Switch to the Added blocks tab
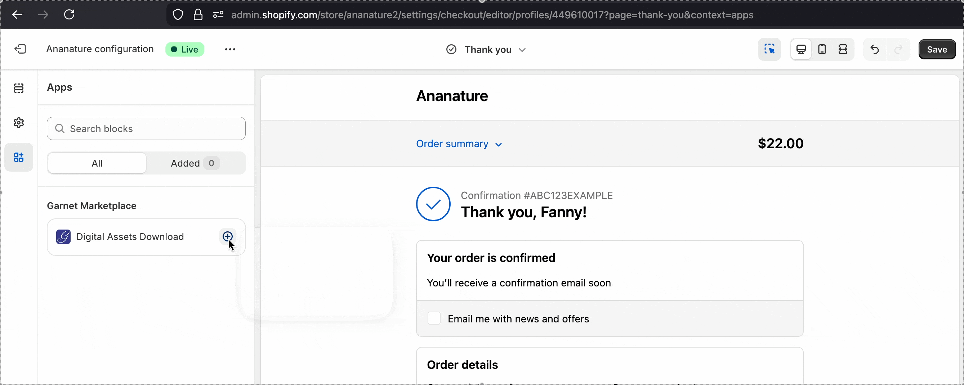The width and height of the screenshot is (964, 385). coord(193,163)
